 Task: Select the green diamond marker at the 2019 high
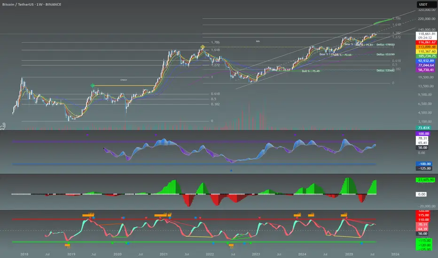93,86
